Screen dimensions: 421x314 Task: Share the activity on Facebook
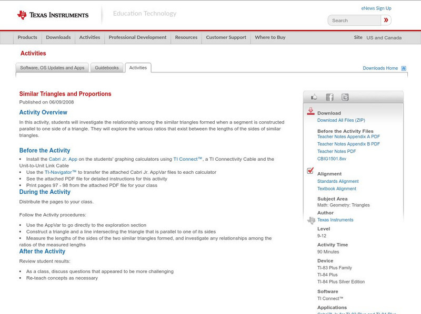coord(329,97)
